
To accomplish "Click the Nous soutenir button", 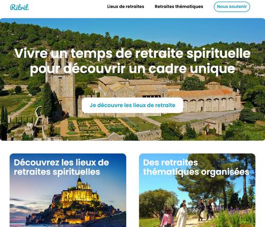I will point(232,7).
